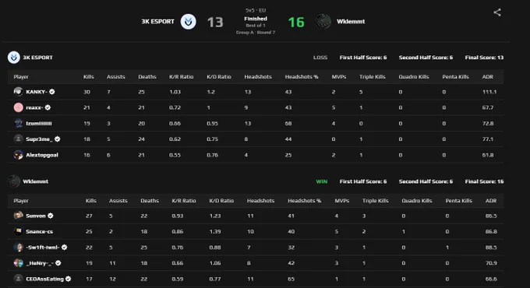Image resolution: width=530 pixels, height=288 pixels.
Task: Click the Wklemmt team logo in header
Action: [323, 22]
